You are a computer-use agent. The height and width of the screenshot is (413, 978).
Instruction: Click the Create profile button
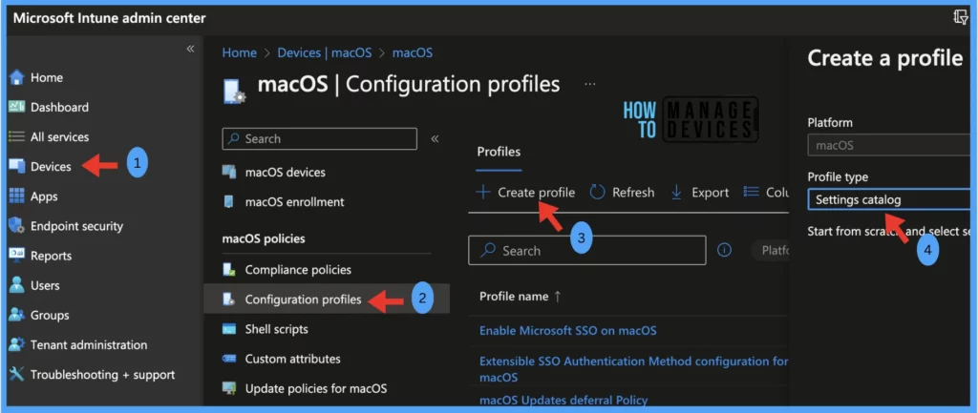point(526,193)
